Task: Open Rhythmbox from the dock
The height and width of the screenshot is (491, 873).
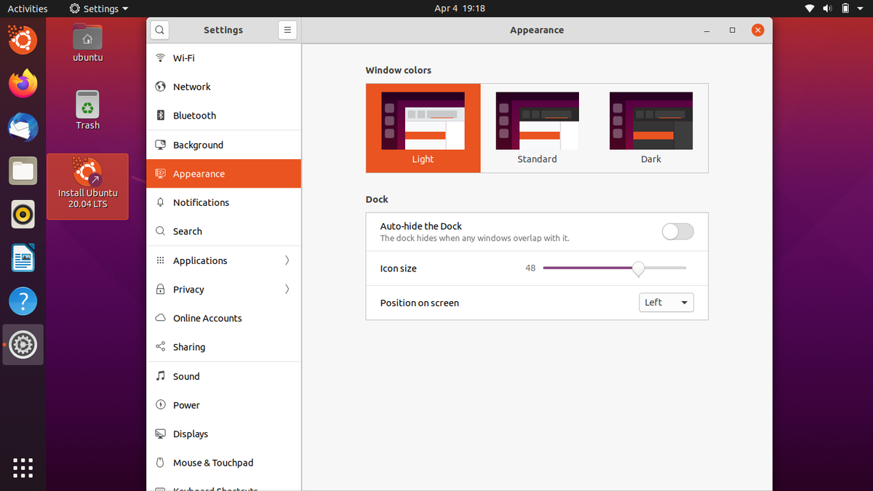Action: [x=23, y=215]
